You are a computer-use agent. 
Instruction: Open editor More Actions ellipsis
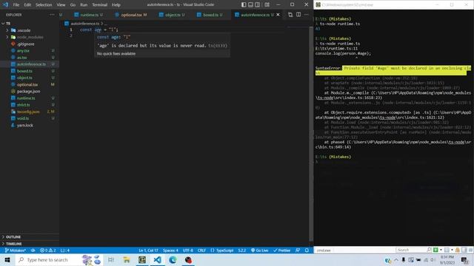(307, 15)
